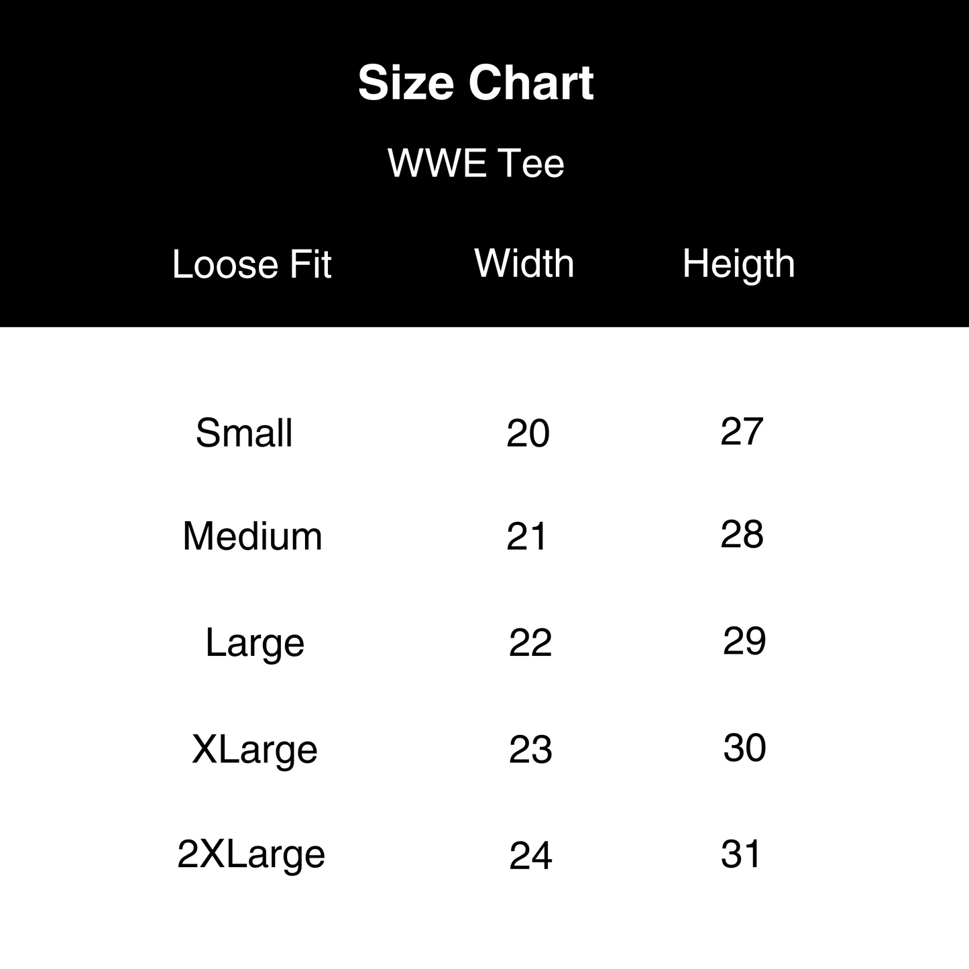The height and width of the screenshot is (969, 969).
Task: Select the "Medium" size row label
Action: (x=252, y=536)
